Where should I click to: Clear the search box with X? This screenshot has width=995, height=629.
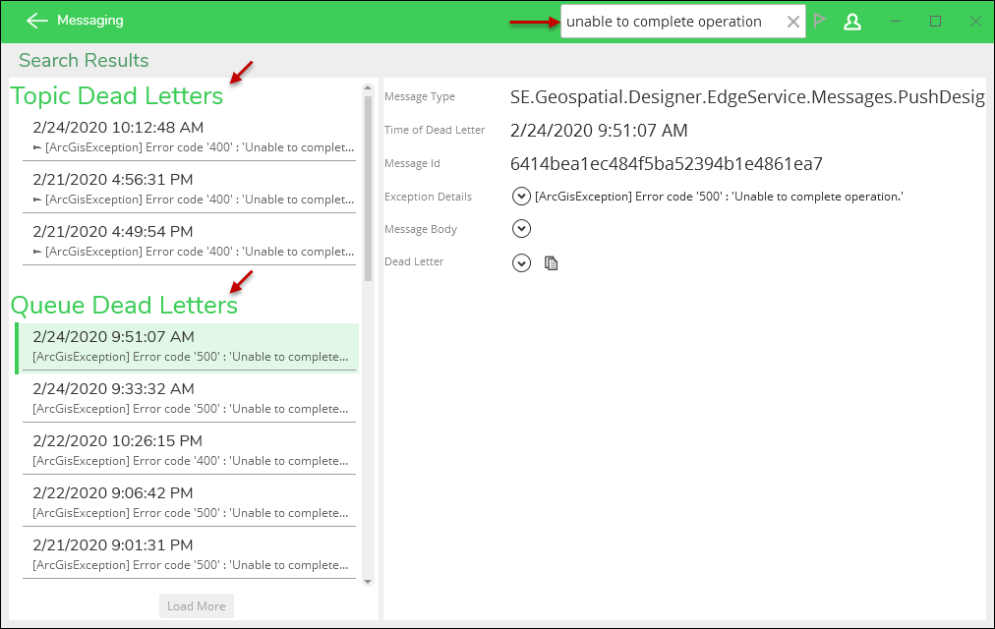click(x=792, y=22)
